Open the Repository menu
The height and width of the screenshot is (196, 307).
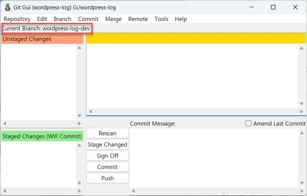[x=17, y=19]
